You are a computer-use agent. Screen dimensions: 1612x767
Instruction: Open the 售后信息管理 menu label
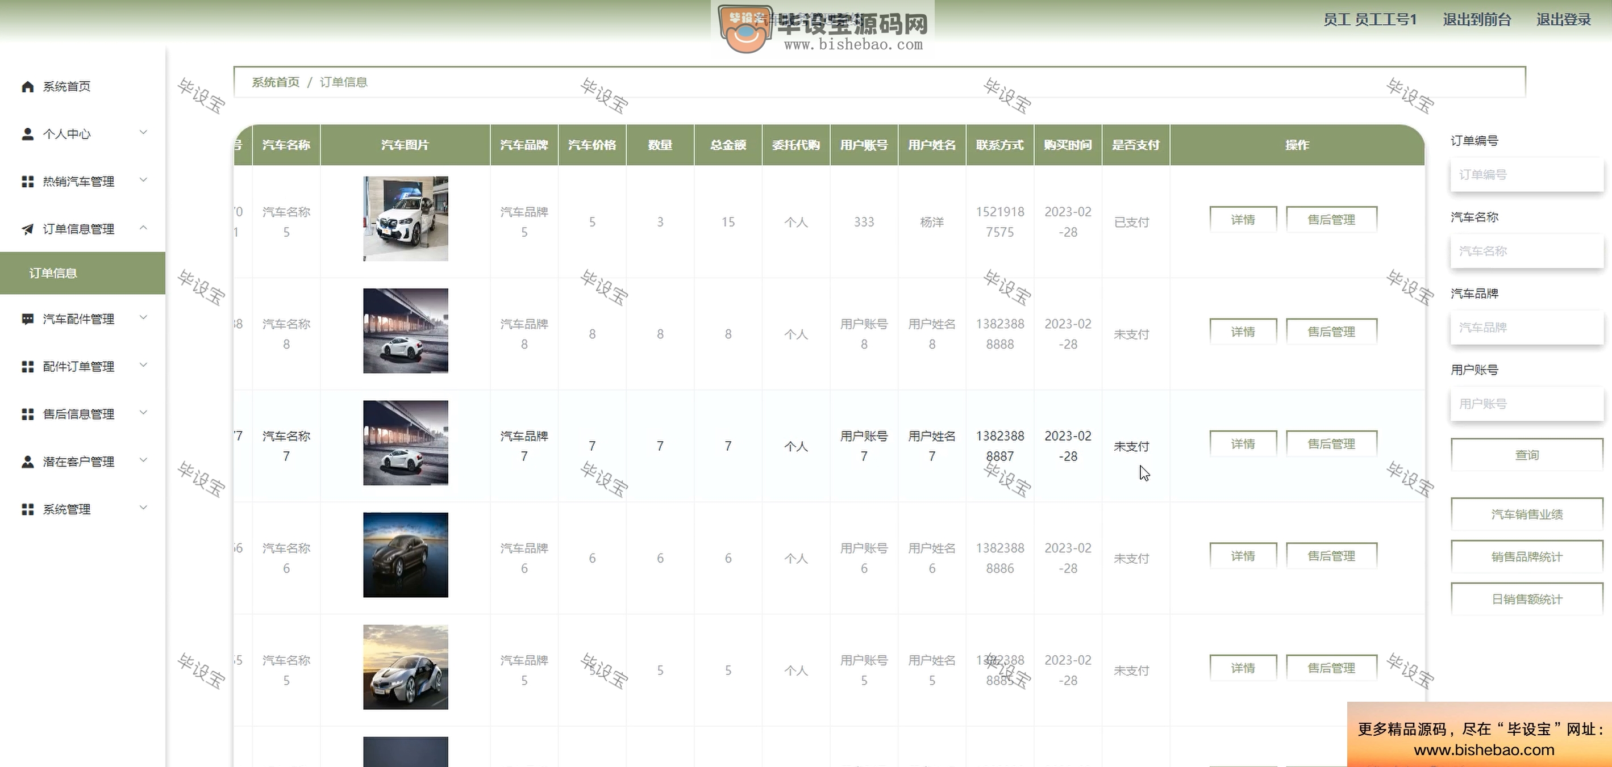point(78,414)
